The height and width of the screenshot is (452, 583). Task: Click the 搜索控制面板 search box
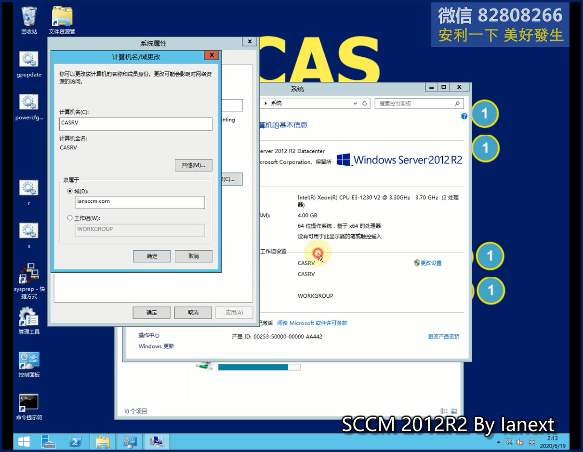click(419, 104)
